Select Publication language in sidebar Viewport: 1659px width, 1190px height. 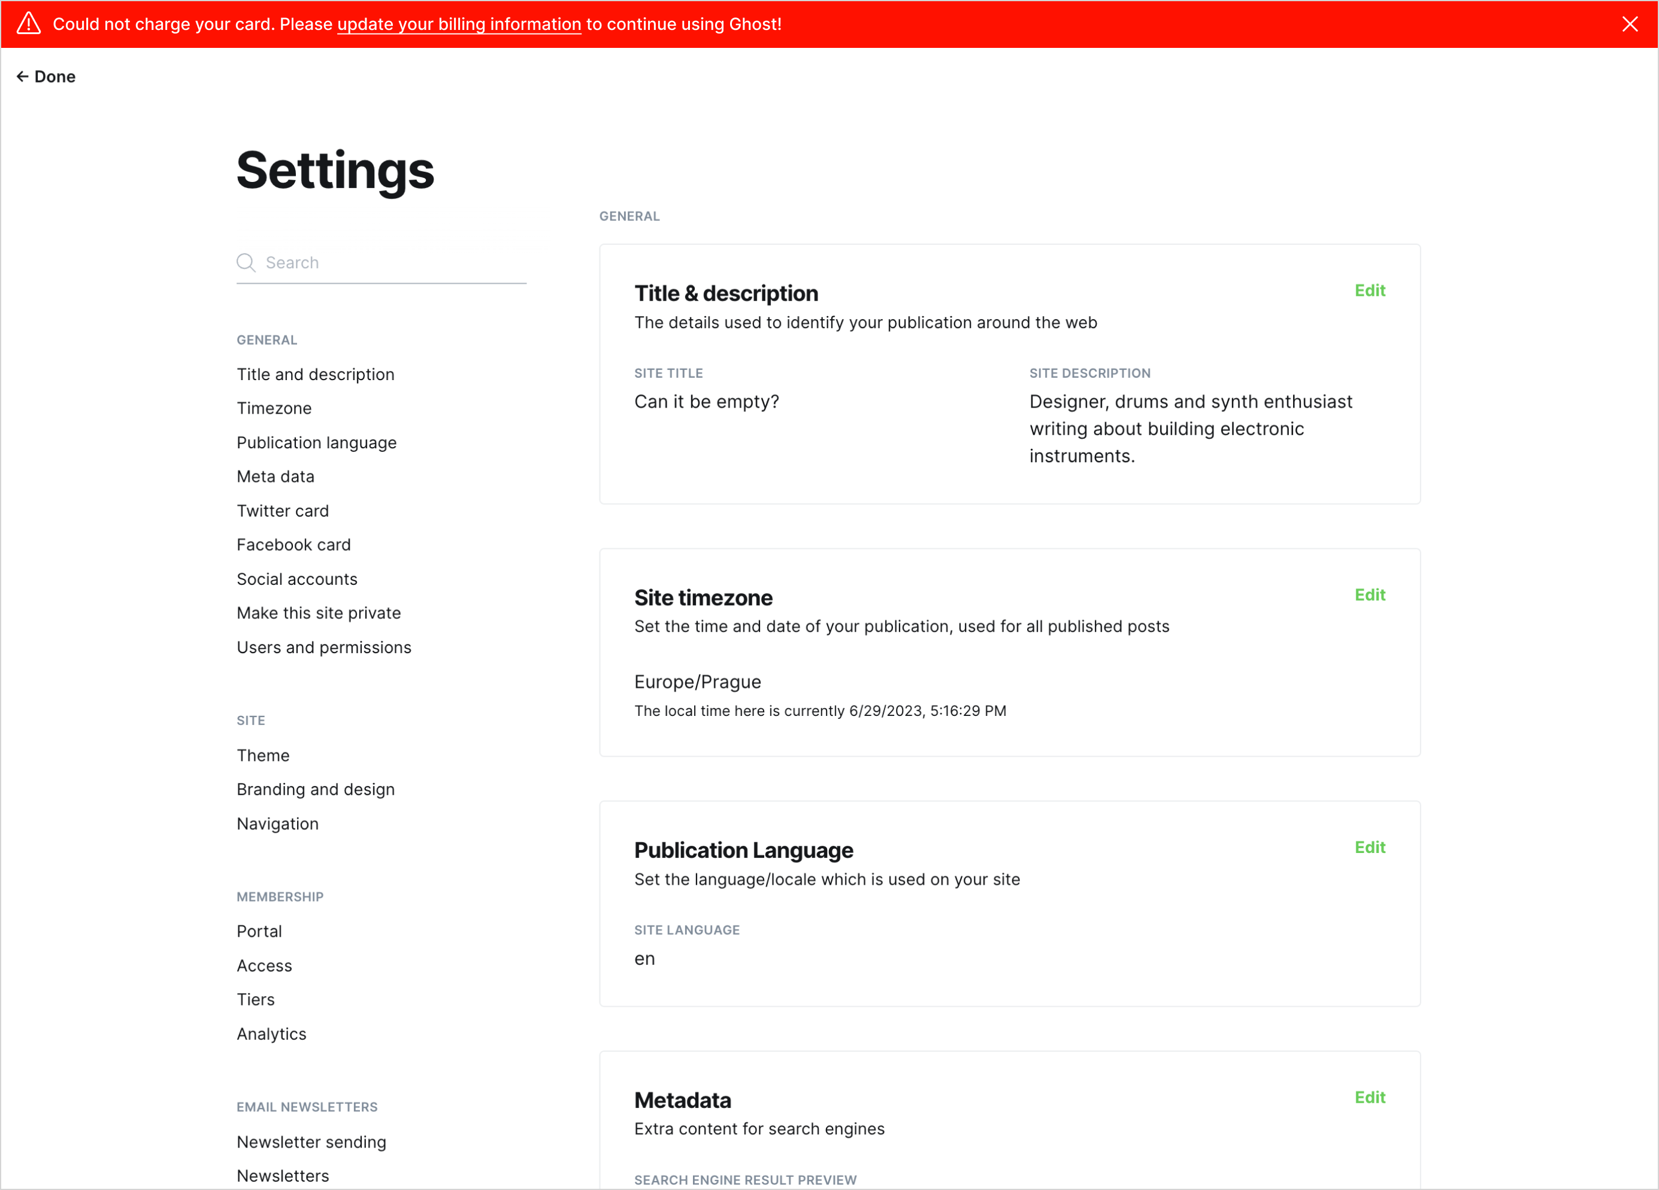[316, 442]
